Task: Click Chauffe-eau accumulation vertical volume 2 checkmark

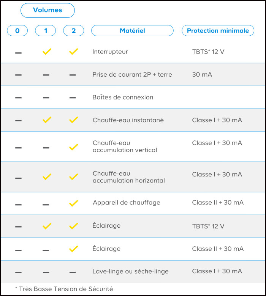Action: pyautogui.click(x=73, y=147)
